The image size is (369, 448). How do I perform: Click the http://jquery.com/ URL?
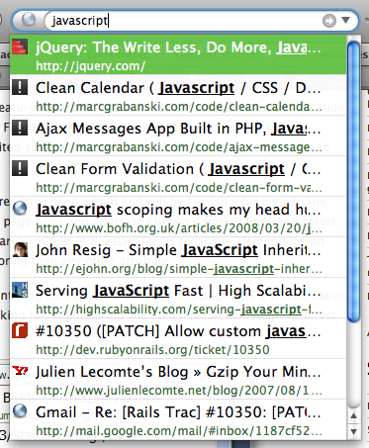(x=90, y=66)
